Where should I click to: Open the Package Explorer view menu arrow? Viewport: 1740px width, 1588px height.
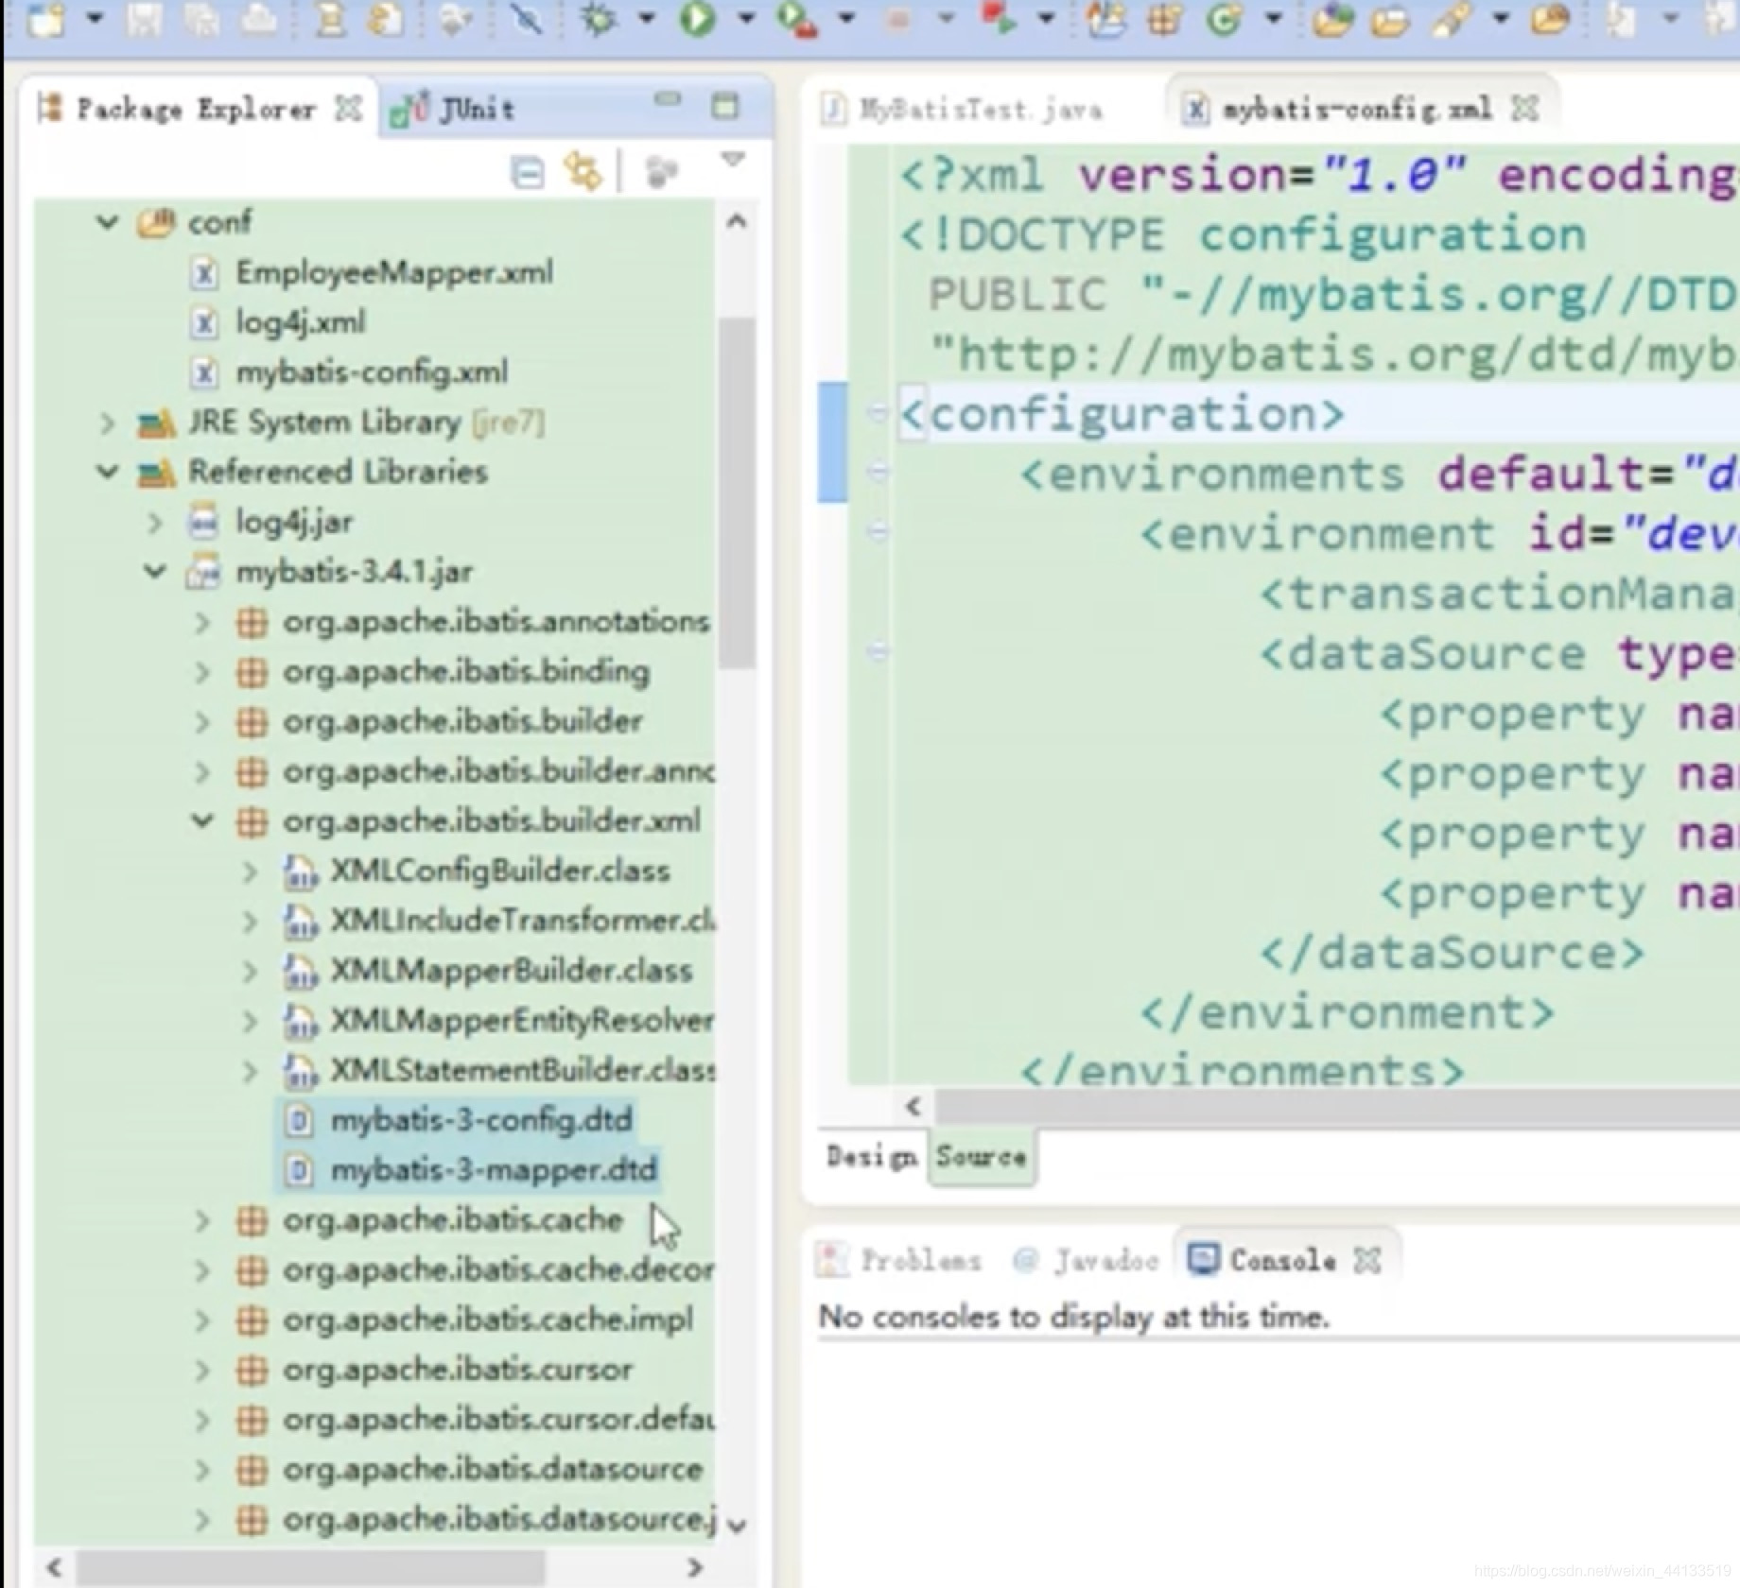coord(733,159)
